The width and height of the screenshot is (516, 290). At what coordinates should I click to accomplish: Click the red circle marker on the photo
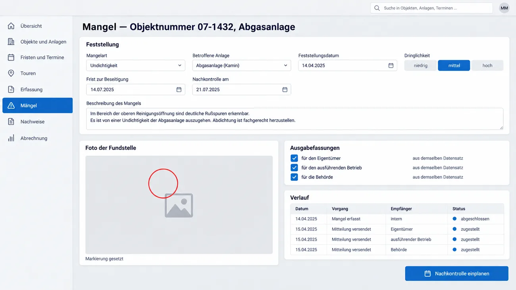163,183
